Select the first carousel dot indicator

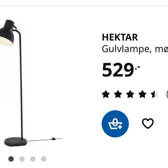pos(11,159)
